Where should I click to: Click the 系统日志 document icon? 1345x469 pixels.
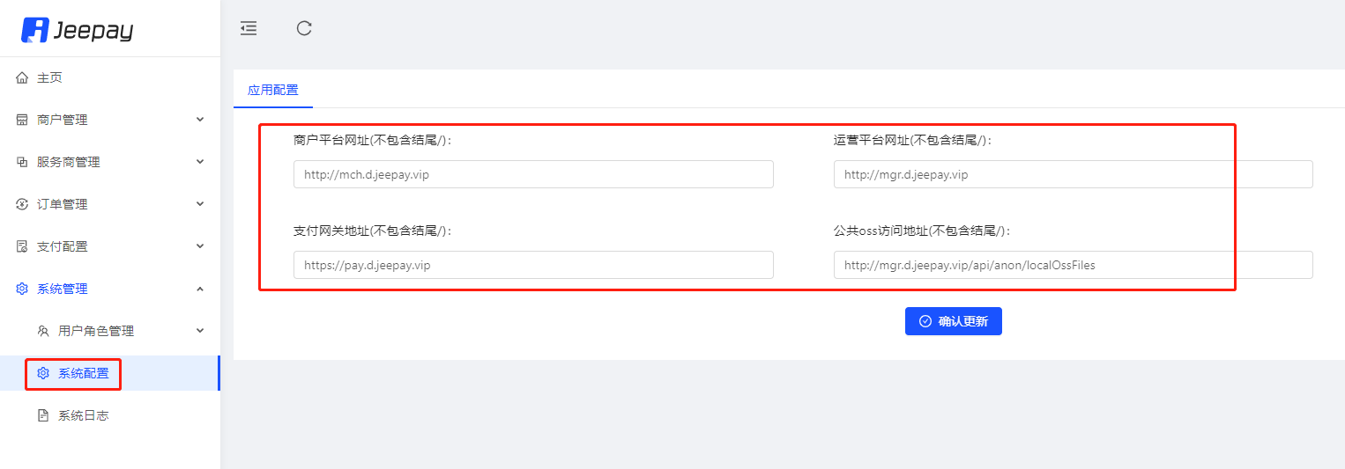tap(43, 415)
